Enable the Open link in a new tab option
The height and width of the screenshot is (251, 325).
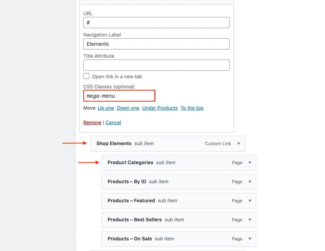(x=86, y=76)
